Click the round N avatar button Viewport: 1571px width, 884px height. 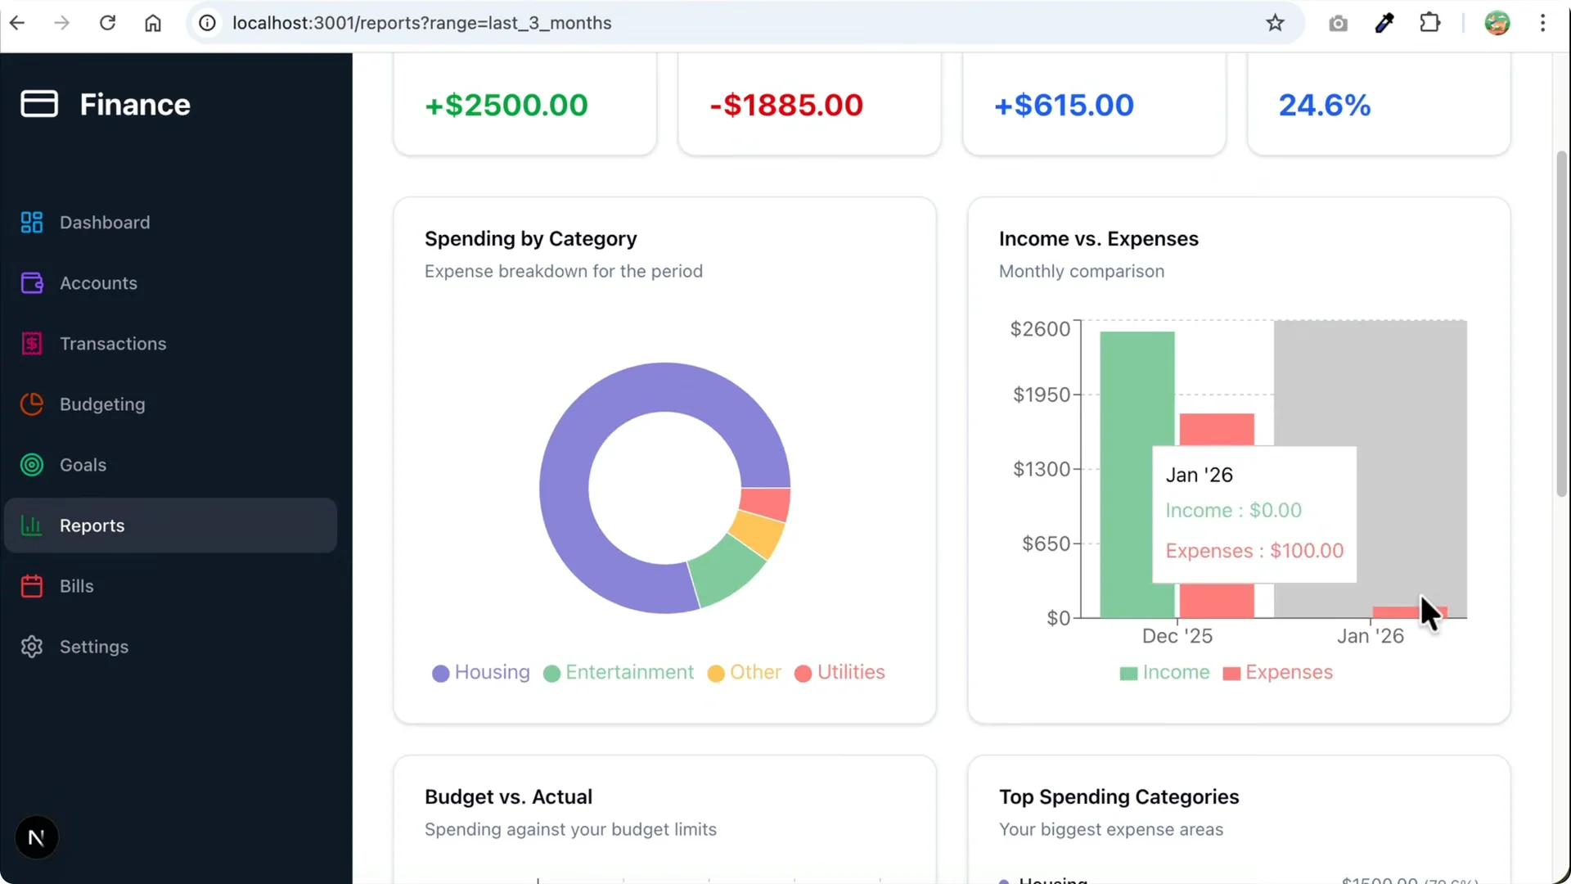pyautogui.click(x=36, y=837)
